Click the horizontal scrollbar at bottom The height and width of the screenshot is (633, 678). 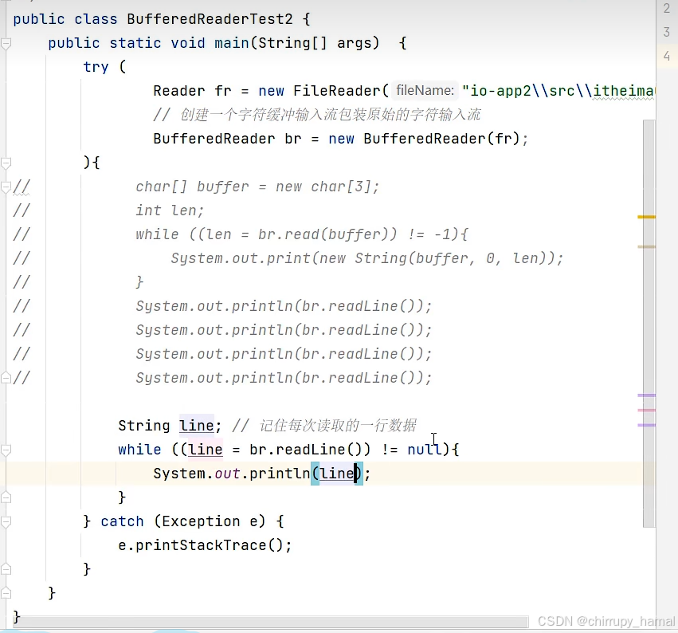point(270,622)
